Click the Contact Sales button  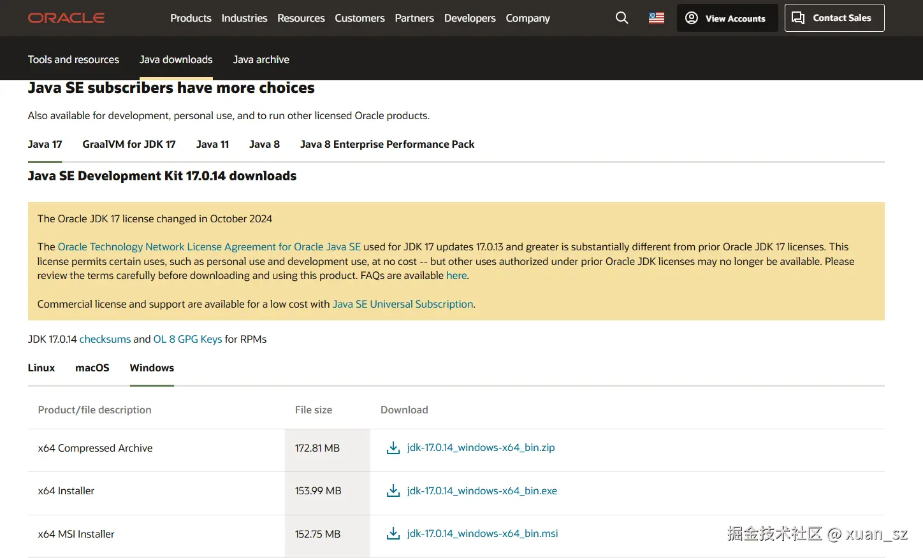coord(834,18)
